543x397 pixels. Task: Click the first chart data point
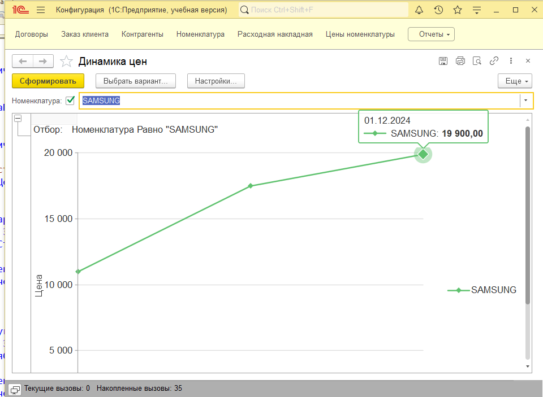coord(78,272)
